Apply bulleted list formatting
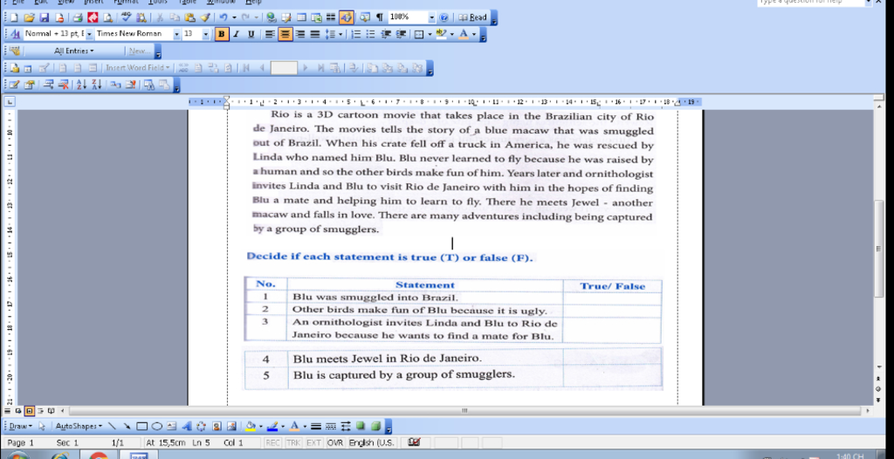Viewport: 894px width, 459px height. pos(371,34)
